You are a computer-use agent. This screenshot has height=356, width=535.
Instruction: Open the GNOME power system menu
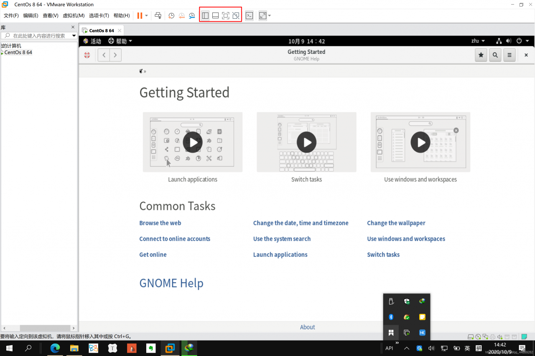(x=522, y=41)
